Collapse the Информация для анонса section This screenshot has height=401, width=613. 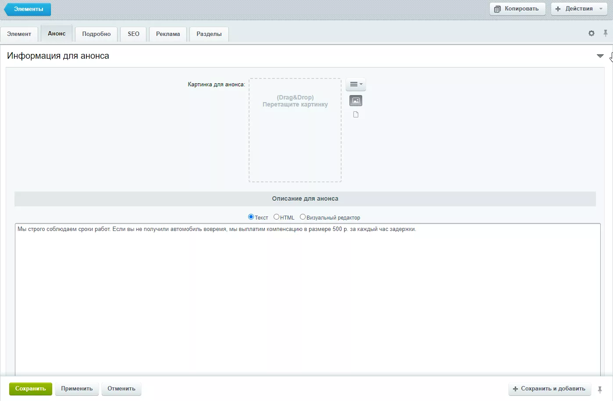click(x=600, y=56)
